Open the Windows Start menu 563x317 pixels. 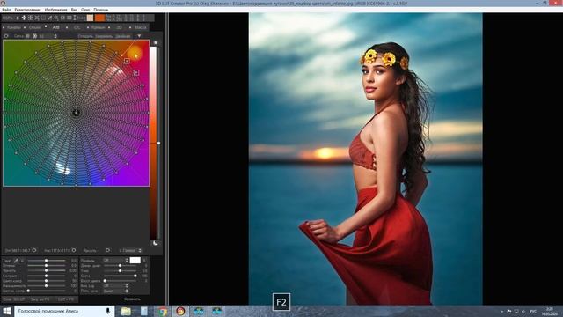[7, 311]
